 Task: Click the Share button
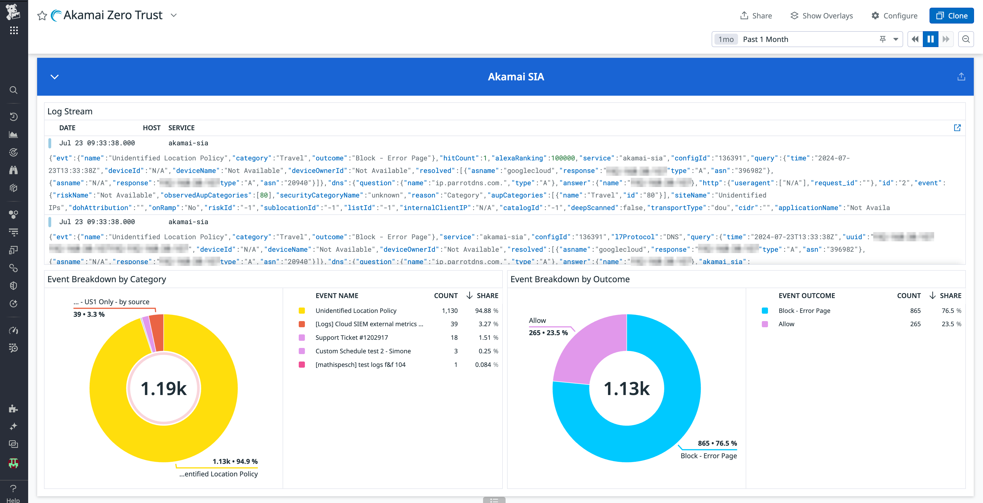(x=756, y=16)
